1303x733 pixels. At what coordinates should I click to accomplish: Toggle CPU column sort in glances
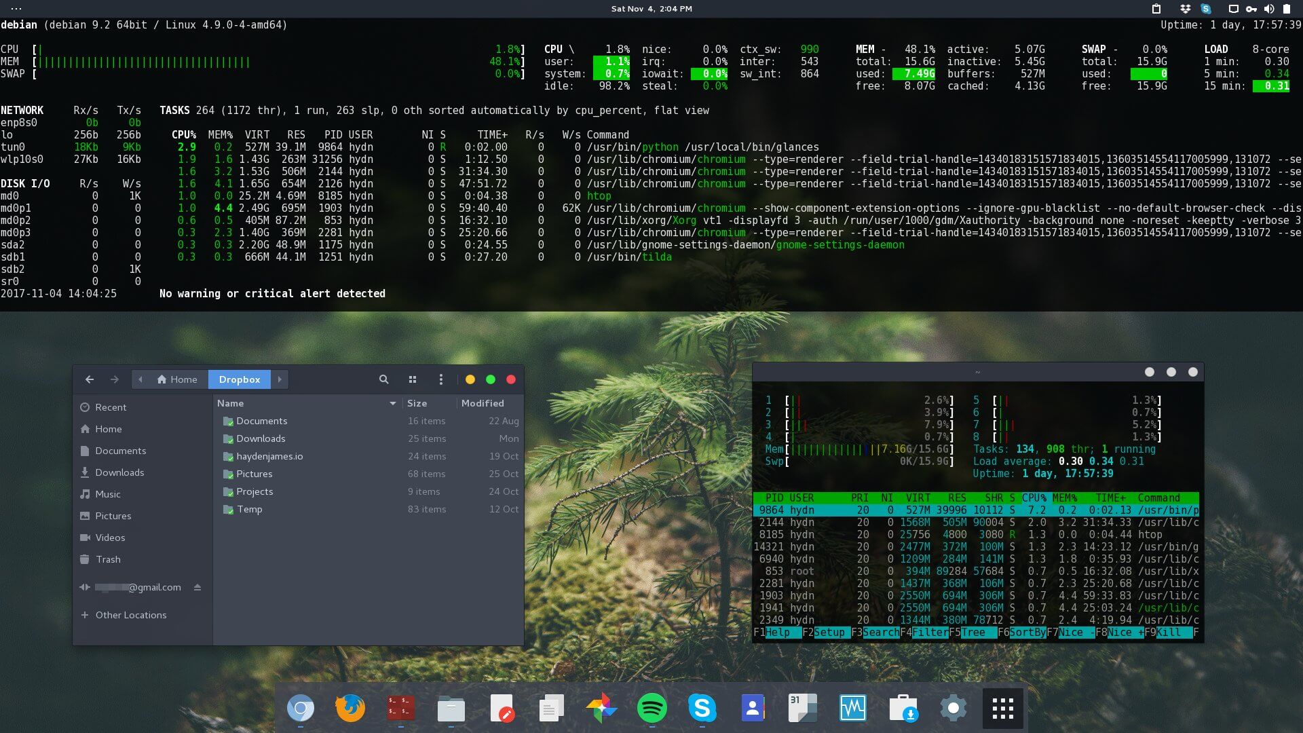tap(182, 134)
